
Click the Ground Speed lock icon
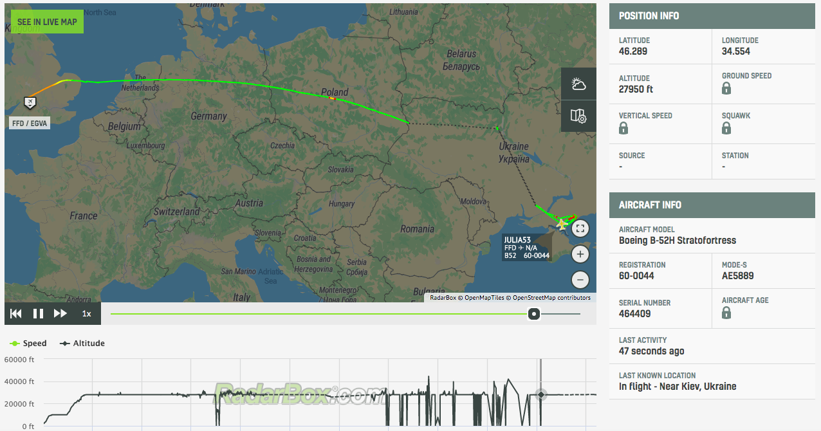click(726, 89)
